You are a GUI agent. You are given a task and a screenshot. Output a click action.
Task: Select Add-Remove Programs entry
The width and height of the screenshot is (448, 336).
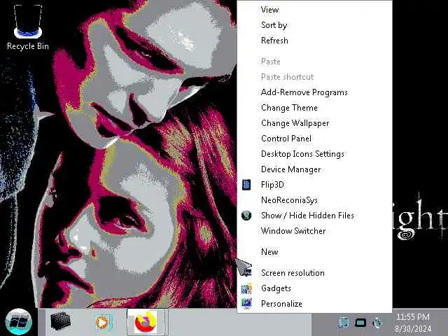(x=314, y=92)
